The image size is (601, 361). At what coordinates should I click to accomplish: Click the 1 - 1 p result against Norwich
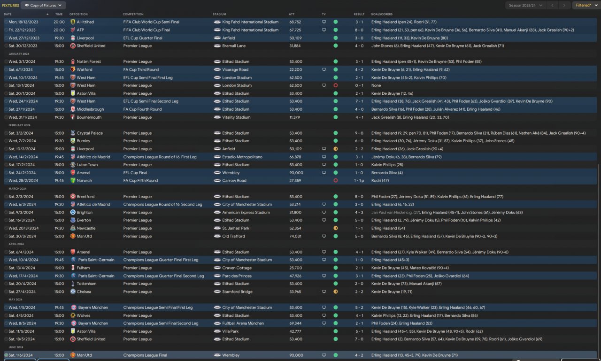[x=359, y=181]
